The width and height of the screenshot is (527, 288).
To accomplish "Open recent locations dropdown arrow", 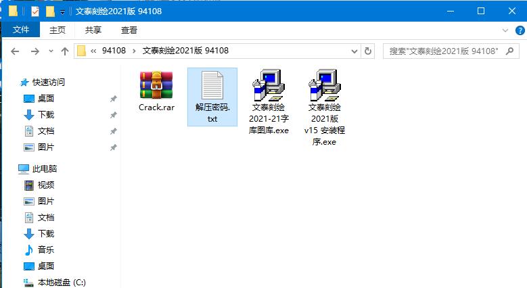I will point(51,51).
